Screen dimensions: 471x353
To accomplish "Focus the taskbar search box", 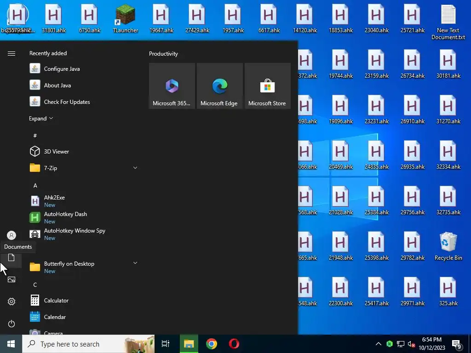I will (88, 344).
